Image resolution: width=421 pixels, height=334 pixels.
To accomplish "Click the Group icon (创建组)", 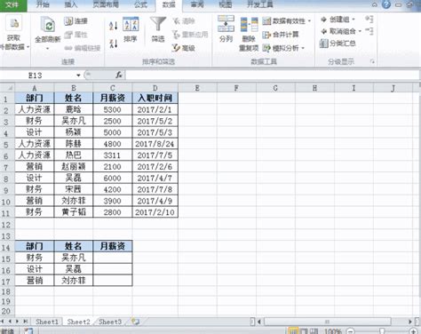I will (x=324, y=20).
